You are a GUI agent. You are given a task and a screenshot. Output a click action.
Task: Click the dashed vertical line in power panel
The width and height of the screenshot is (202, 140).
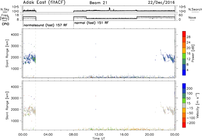coord(36,53)
